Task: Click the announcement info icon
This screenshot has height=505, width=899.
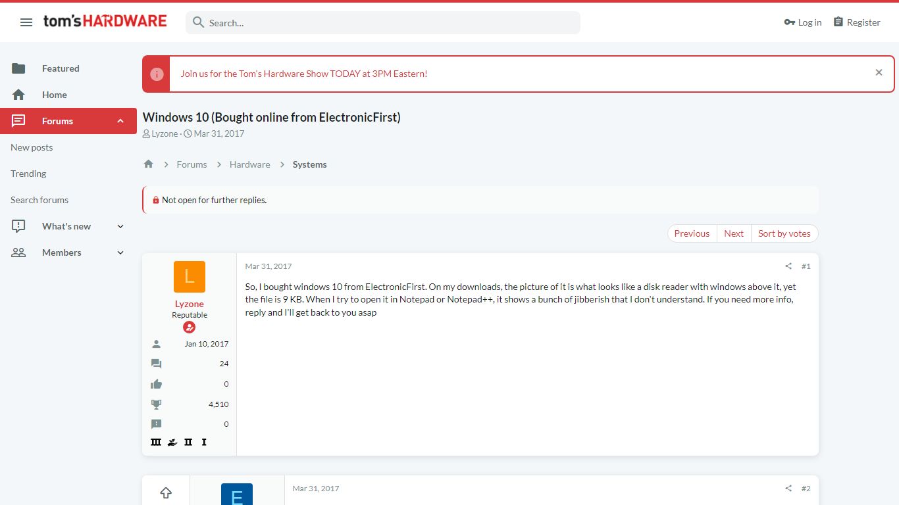Action: pos(157,74)
